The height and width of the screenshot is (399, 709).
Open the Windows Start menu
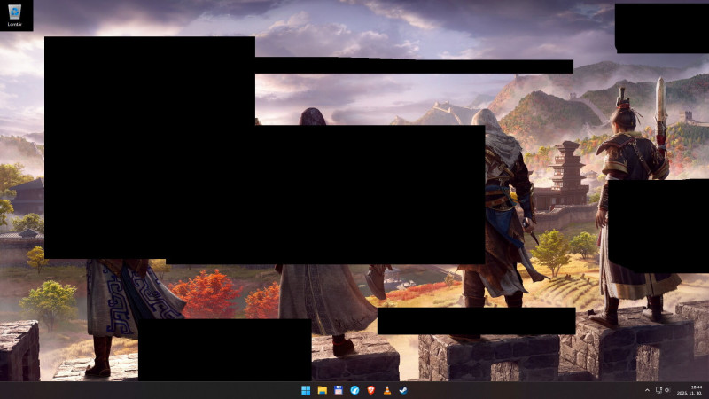(x=306, y=390)
